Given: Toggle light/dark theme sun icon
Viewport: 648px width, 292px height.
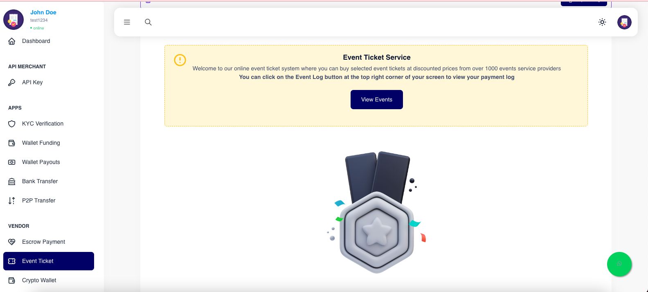Looking at the screenshot, I should [x=602, y=22].
